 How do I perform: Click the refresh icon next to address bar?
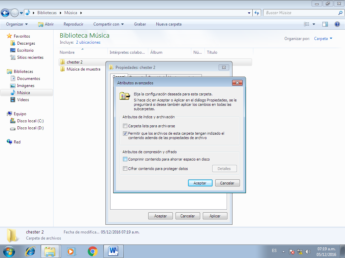(x=256, y=12)
